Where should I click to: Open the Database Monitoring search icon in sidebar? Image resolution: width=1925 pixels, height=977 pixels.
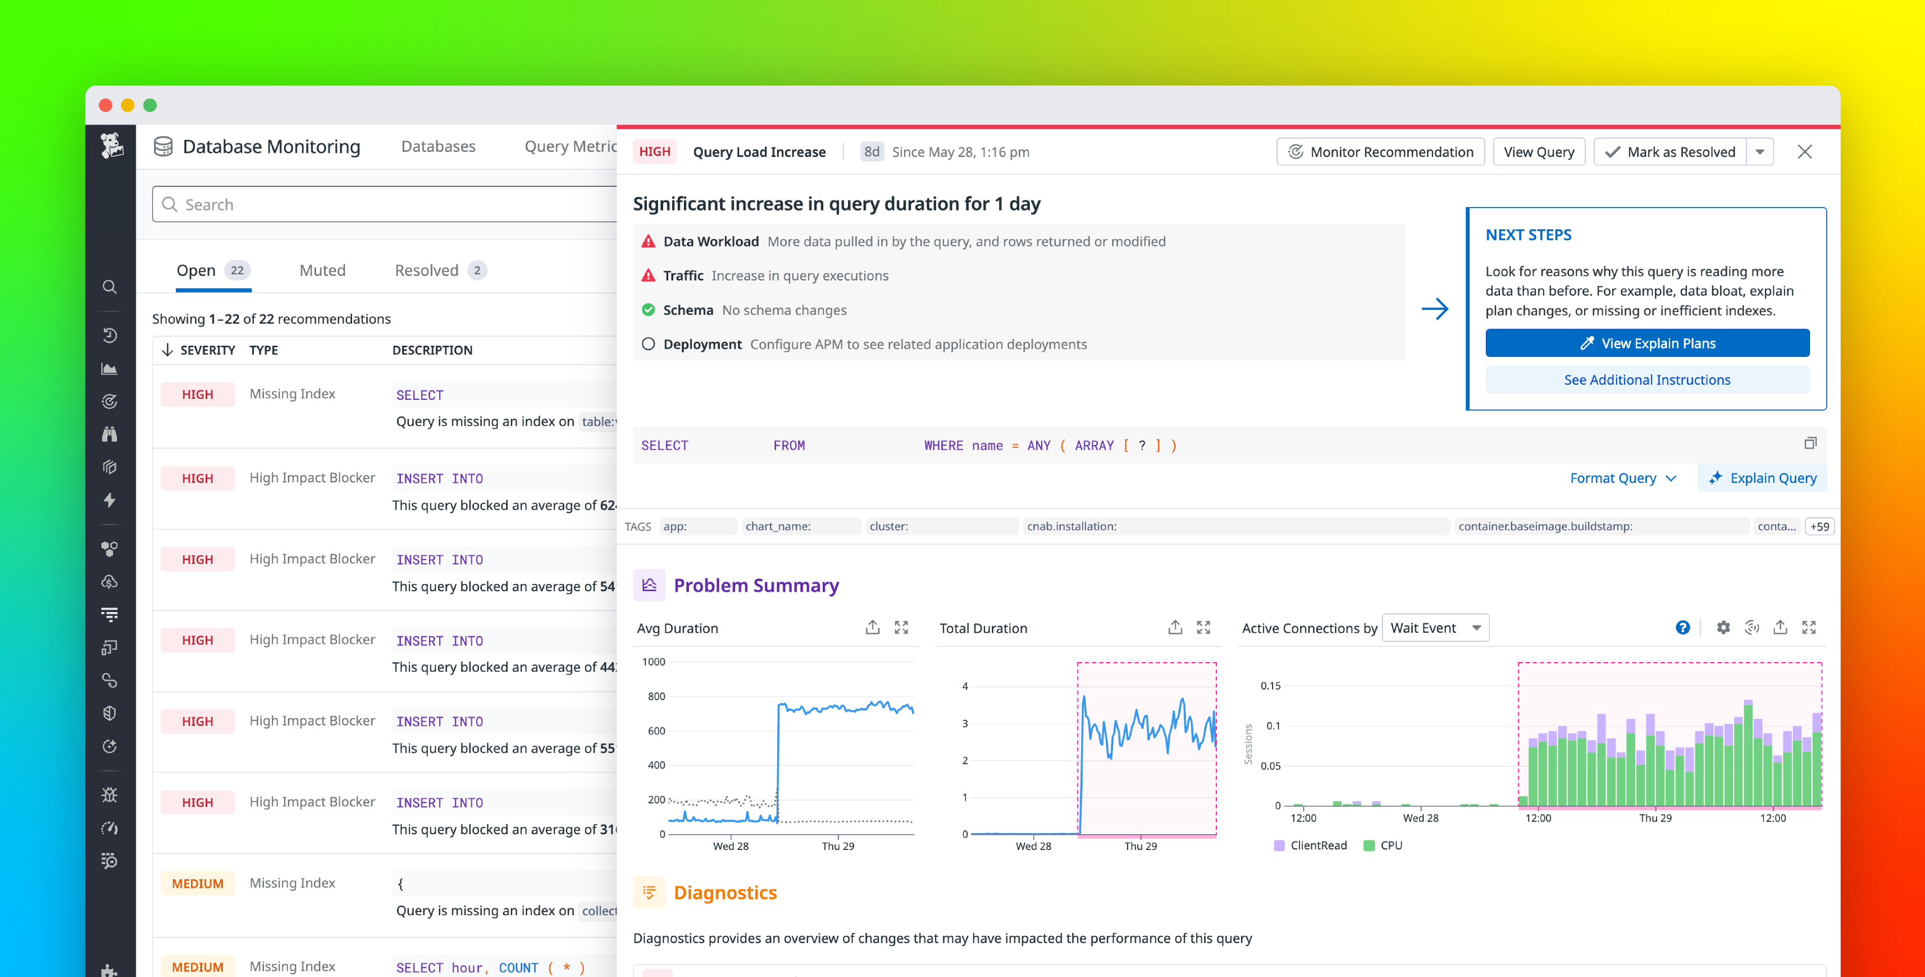pyautogui.click(x=110, y=286)
